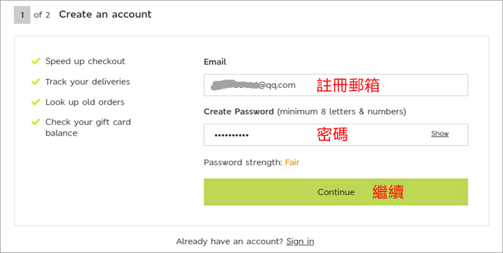Click the Email field label

pyautogui.click(x=215, y=62)
